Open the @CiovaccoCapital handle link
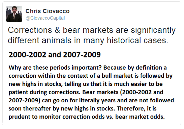184x129 pixels. [x=45, y=18]
